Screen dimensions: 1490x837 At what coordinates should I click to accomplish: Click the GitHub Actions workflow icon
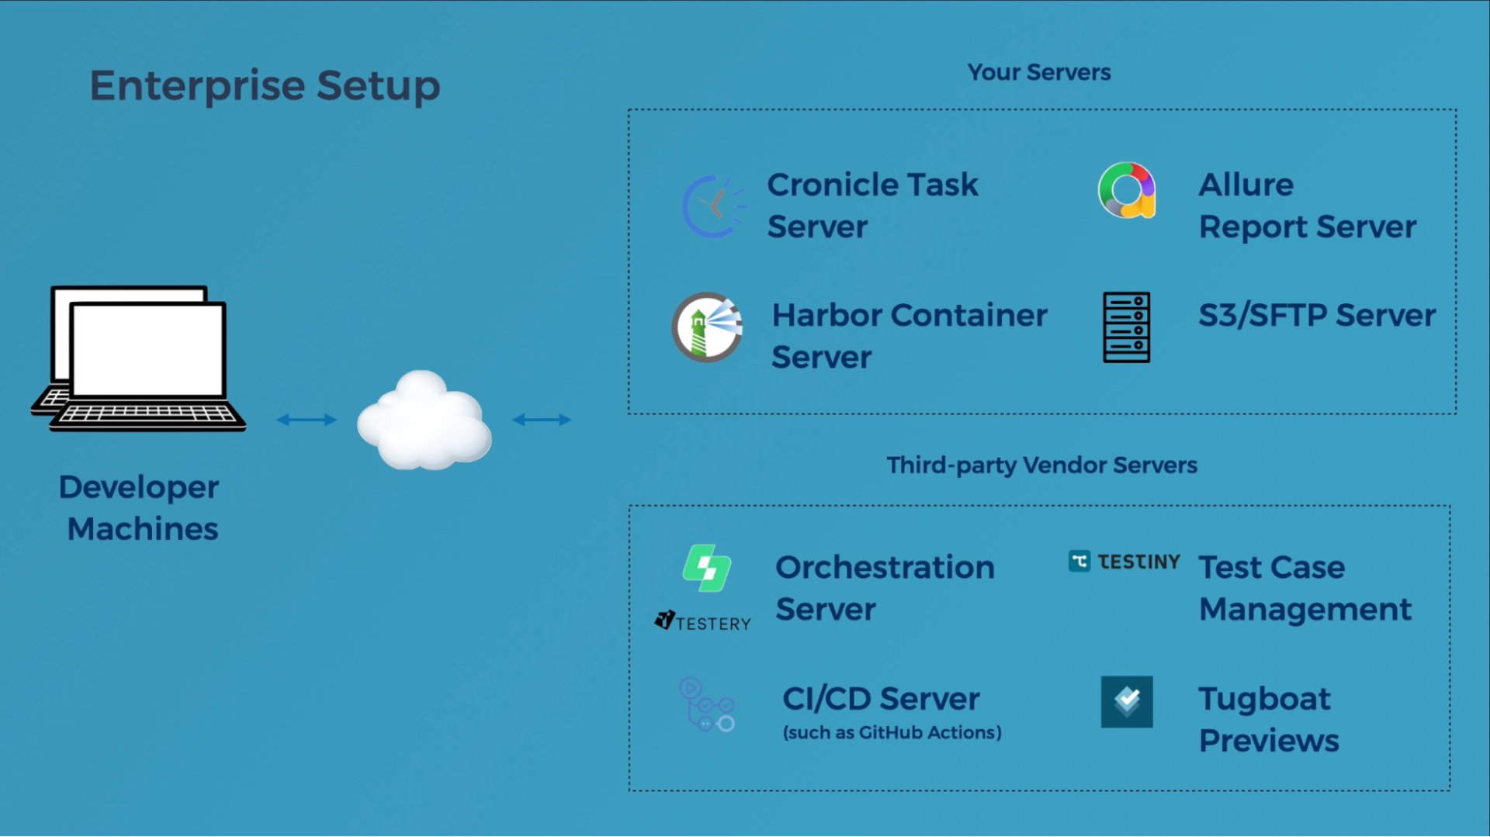click(x=706, y=704)
